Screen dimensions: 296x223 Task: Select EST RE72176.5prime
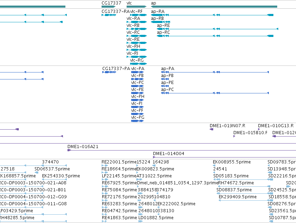(x=119, y=197)
